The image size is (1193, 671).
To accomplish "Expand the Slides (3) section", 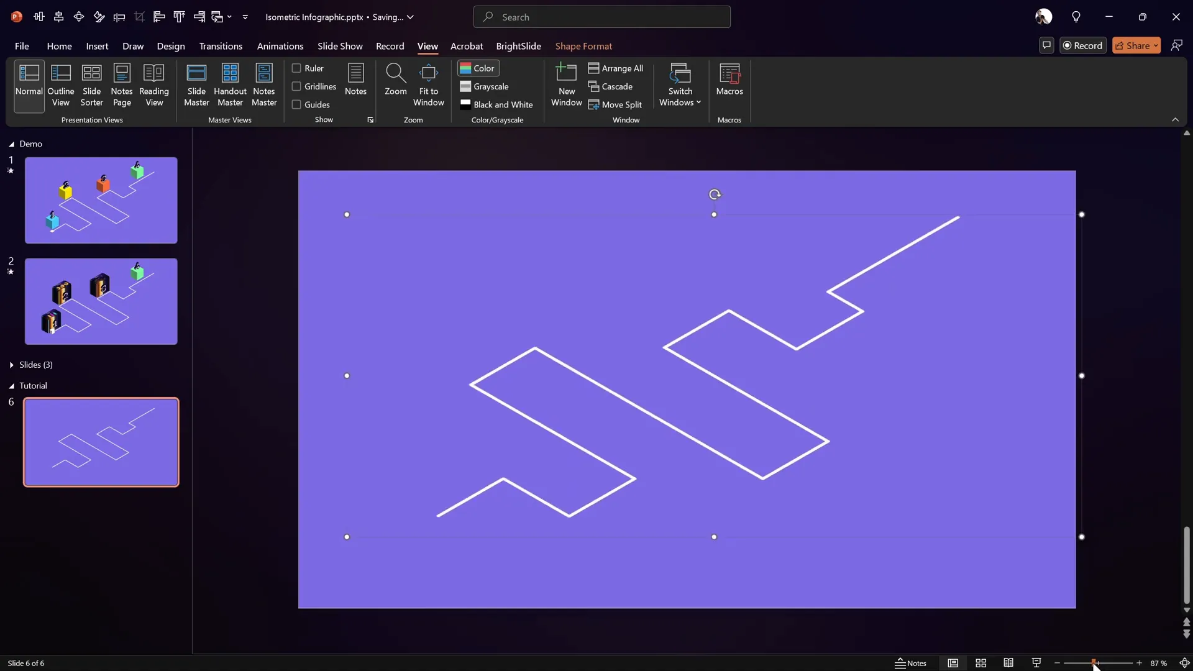I will pyautogui.click(x=11, y=365).
